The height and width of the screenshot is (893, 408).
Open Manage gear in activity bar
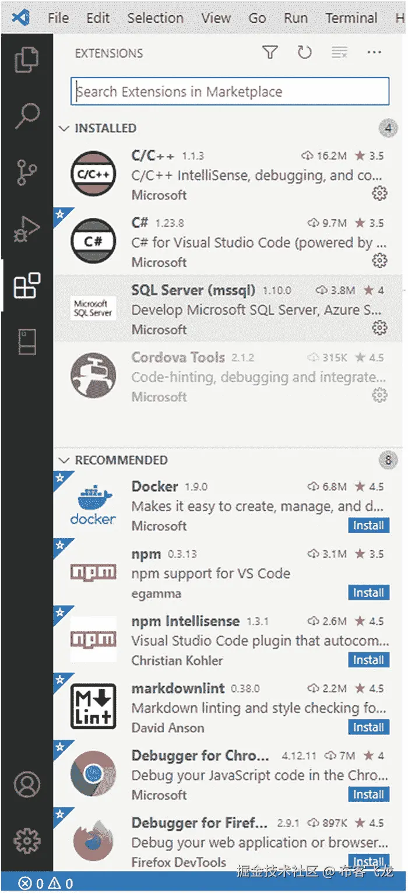(27, 840)
